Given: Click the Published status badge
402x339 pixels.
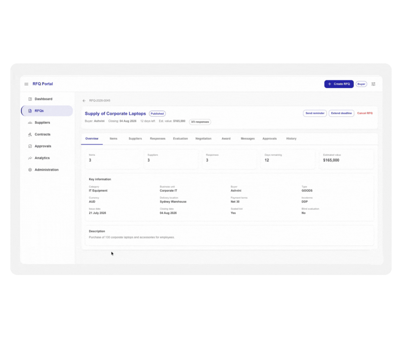Looking at the screenshot, I should tap(157, 114).
